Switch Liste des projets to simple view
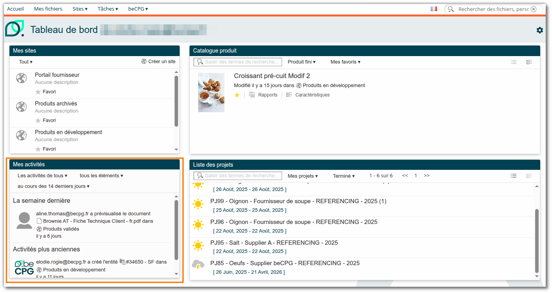The height and width of the screenshot is (293, 552). [x=514, y=176]
